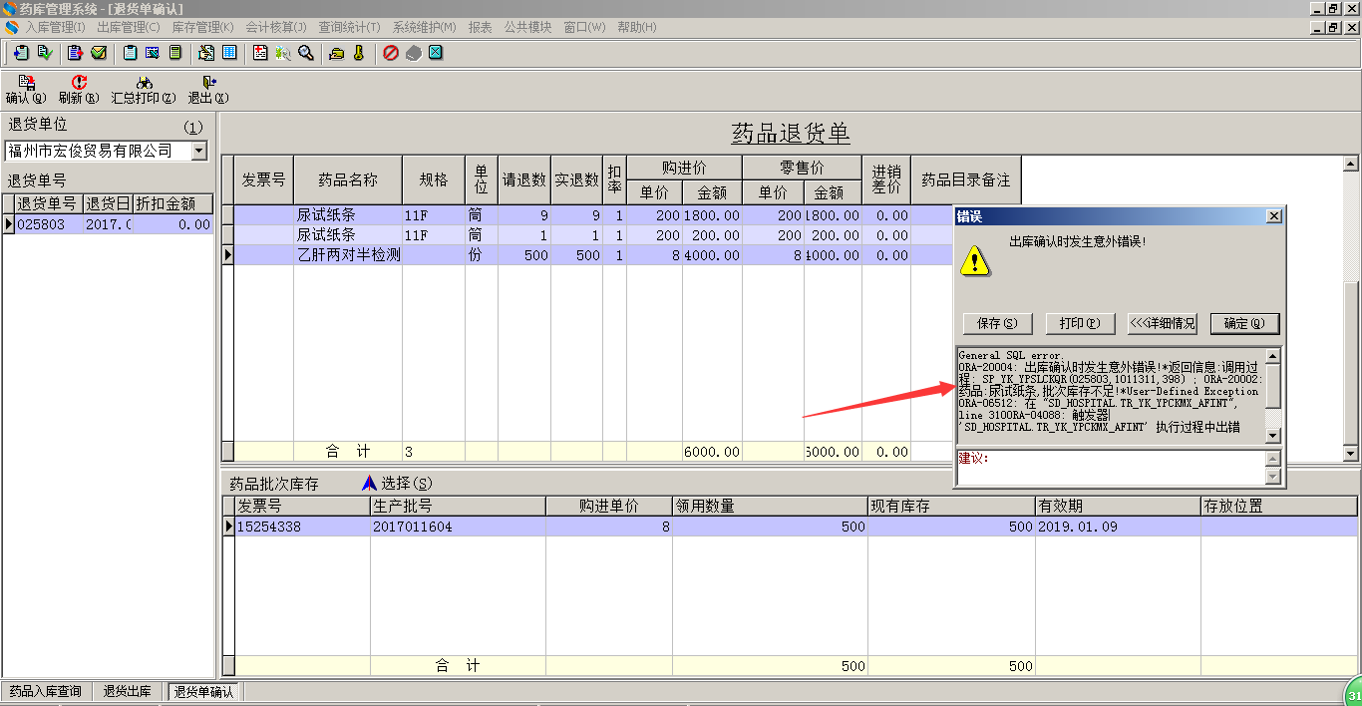Open the 退货单位 supplier dropdown
The width and height of the screenshot is (1362, 706).
pyautogui.click(x=199, y=151)
